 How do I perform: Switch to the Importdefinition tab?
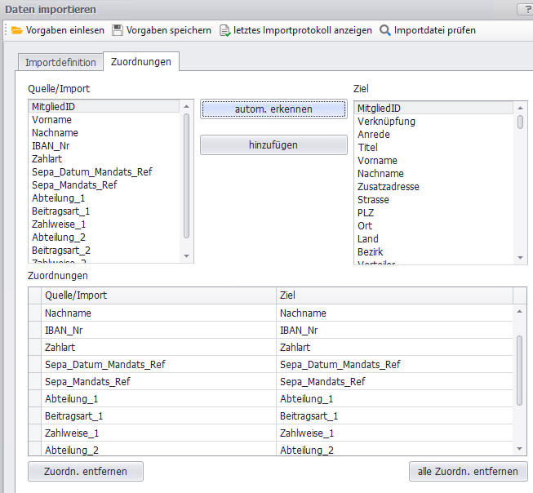coord(60,62)
